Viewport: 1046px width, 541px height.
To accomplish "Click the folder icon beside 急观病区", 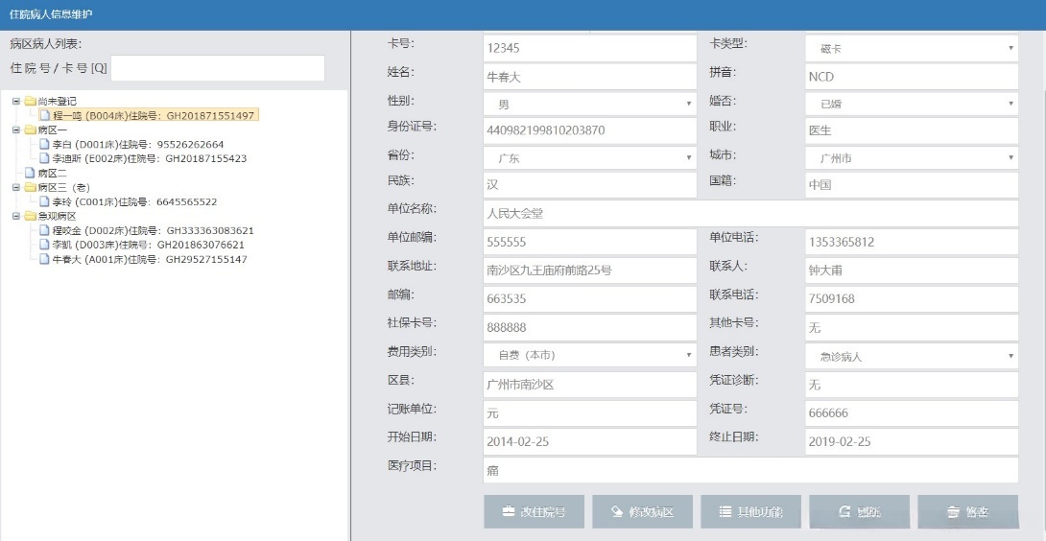I will (30, 216).
